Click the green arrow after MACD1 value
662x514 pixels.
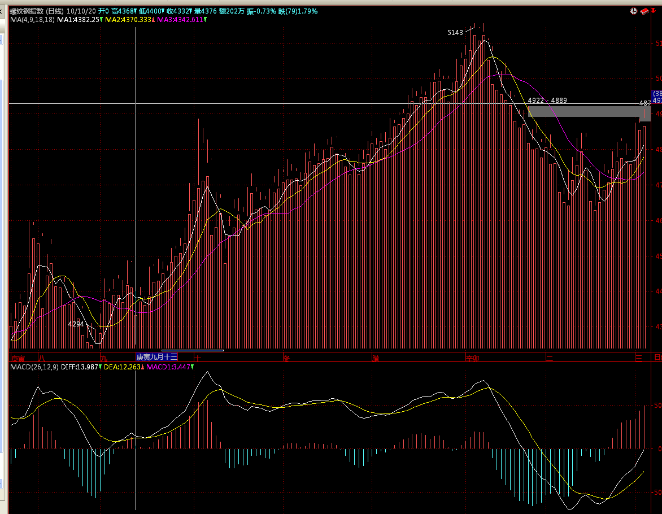[x=192, y=367]
